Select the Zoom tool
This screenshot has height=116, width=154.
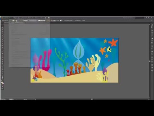[3, 79]
